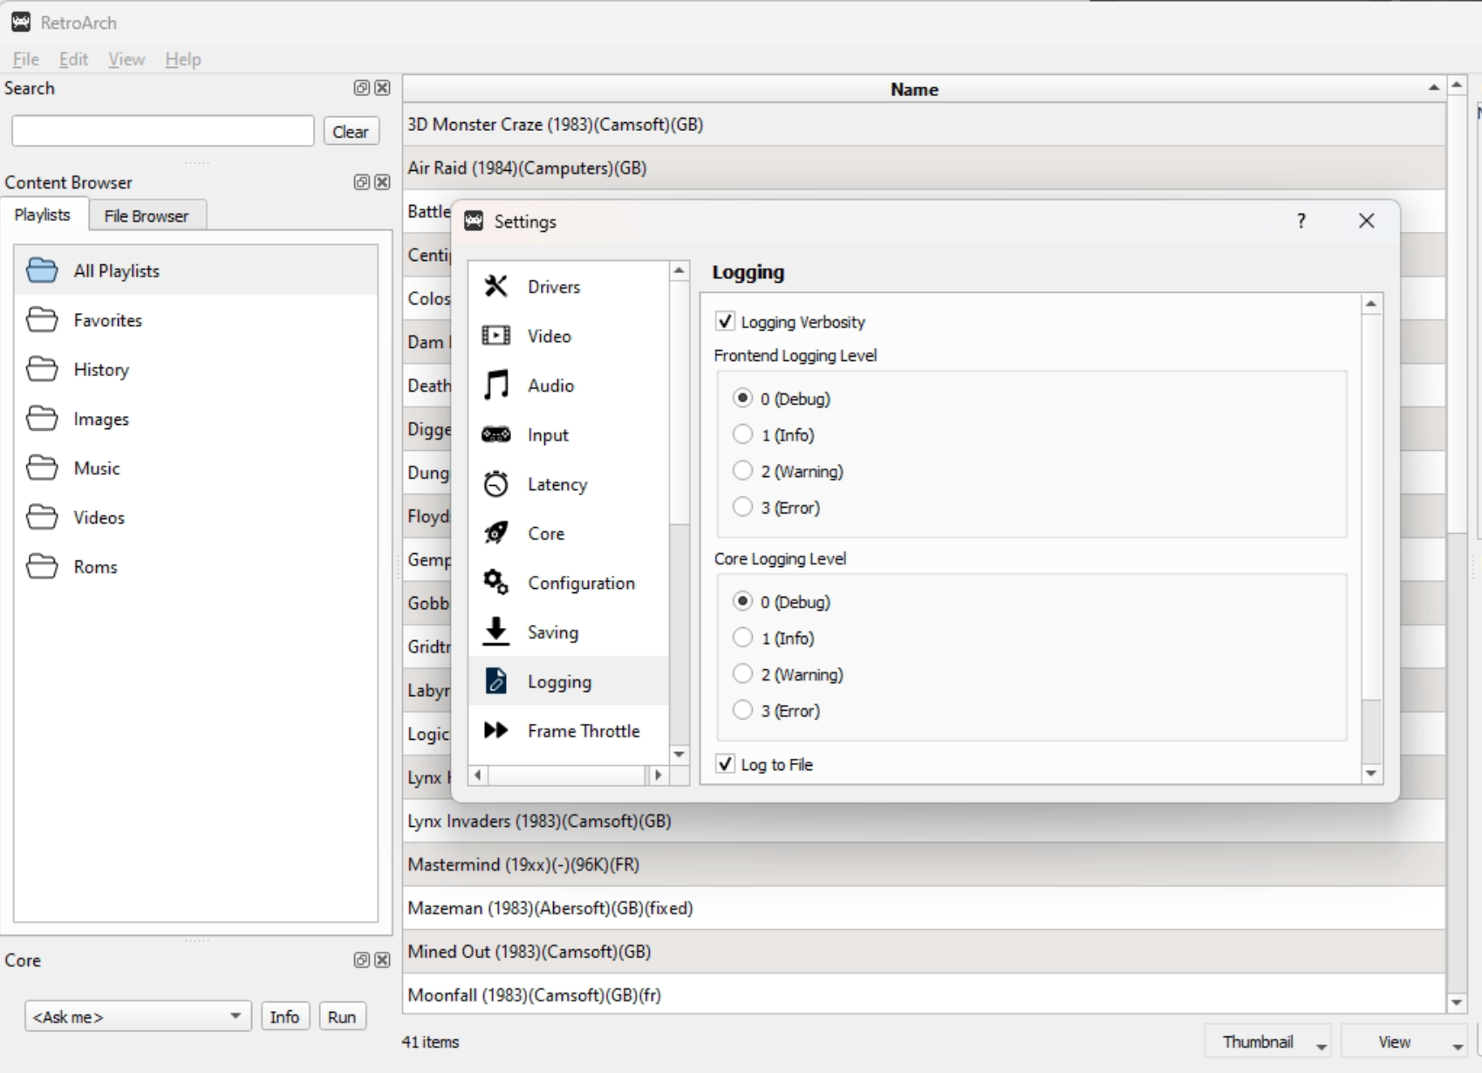Switch to the File Browser tab

[x=147, y=215]
